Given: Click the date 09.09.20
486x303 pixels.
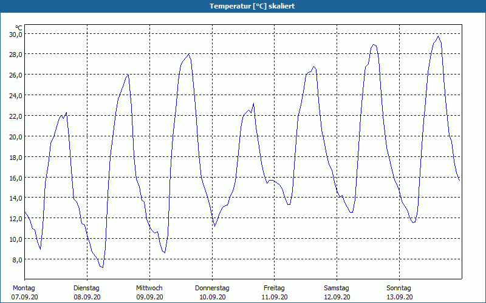Looking at the screenshot, I should [x=149, y=298].
